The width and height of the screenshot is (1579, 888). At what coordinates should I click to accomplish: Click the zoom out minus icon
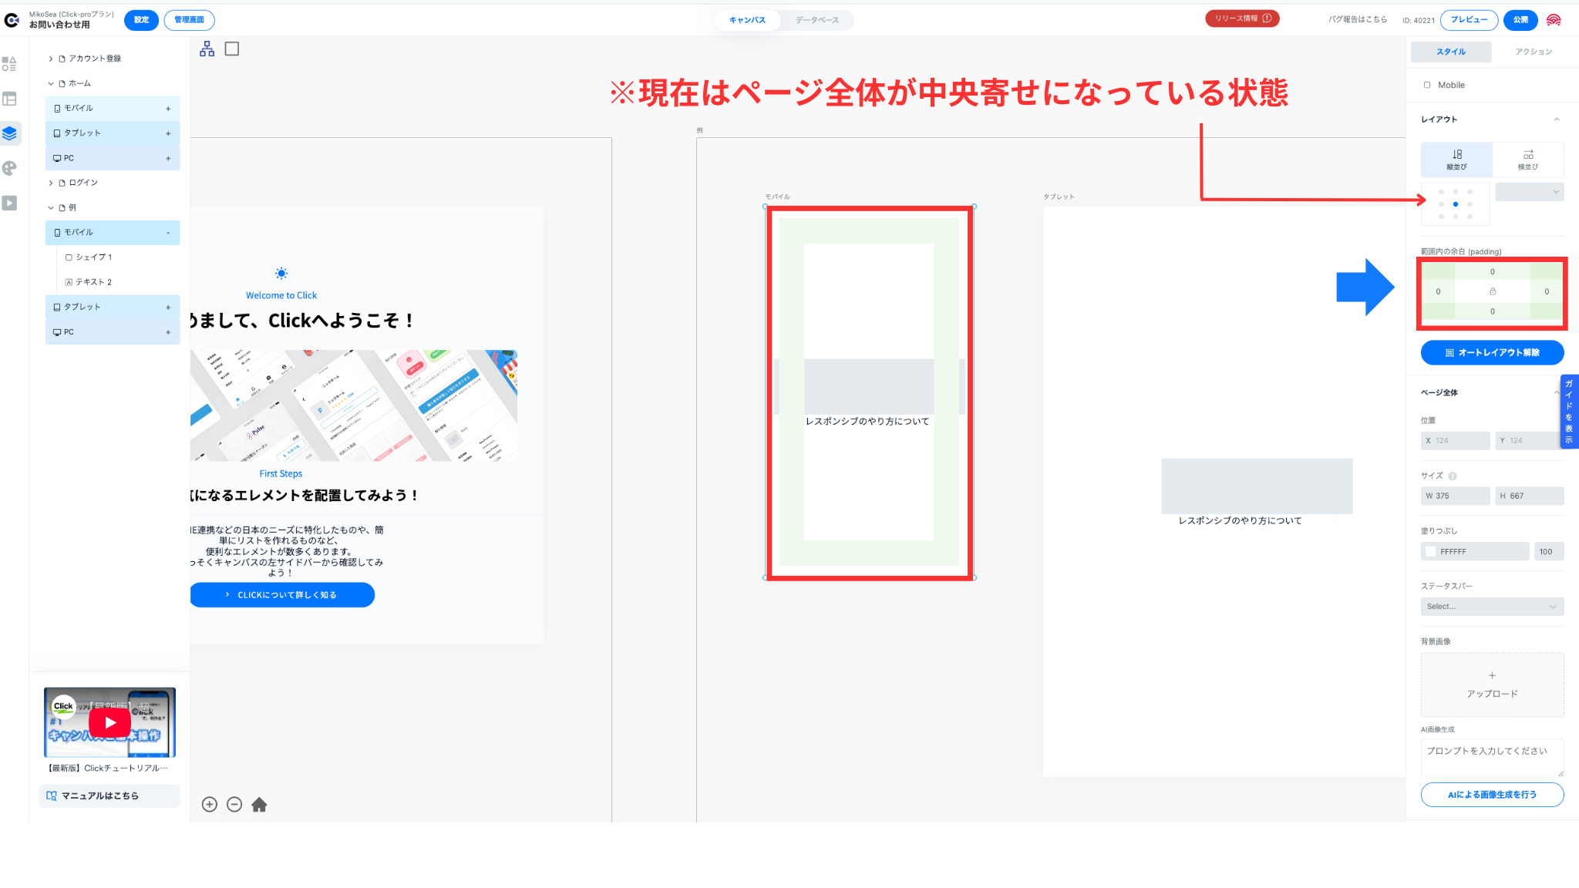click(x=234, y=805)
